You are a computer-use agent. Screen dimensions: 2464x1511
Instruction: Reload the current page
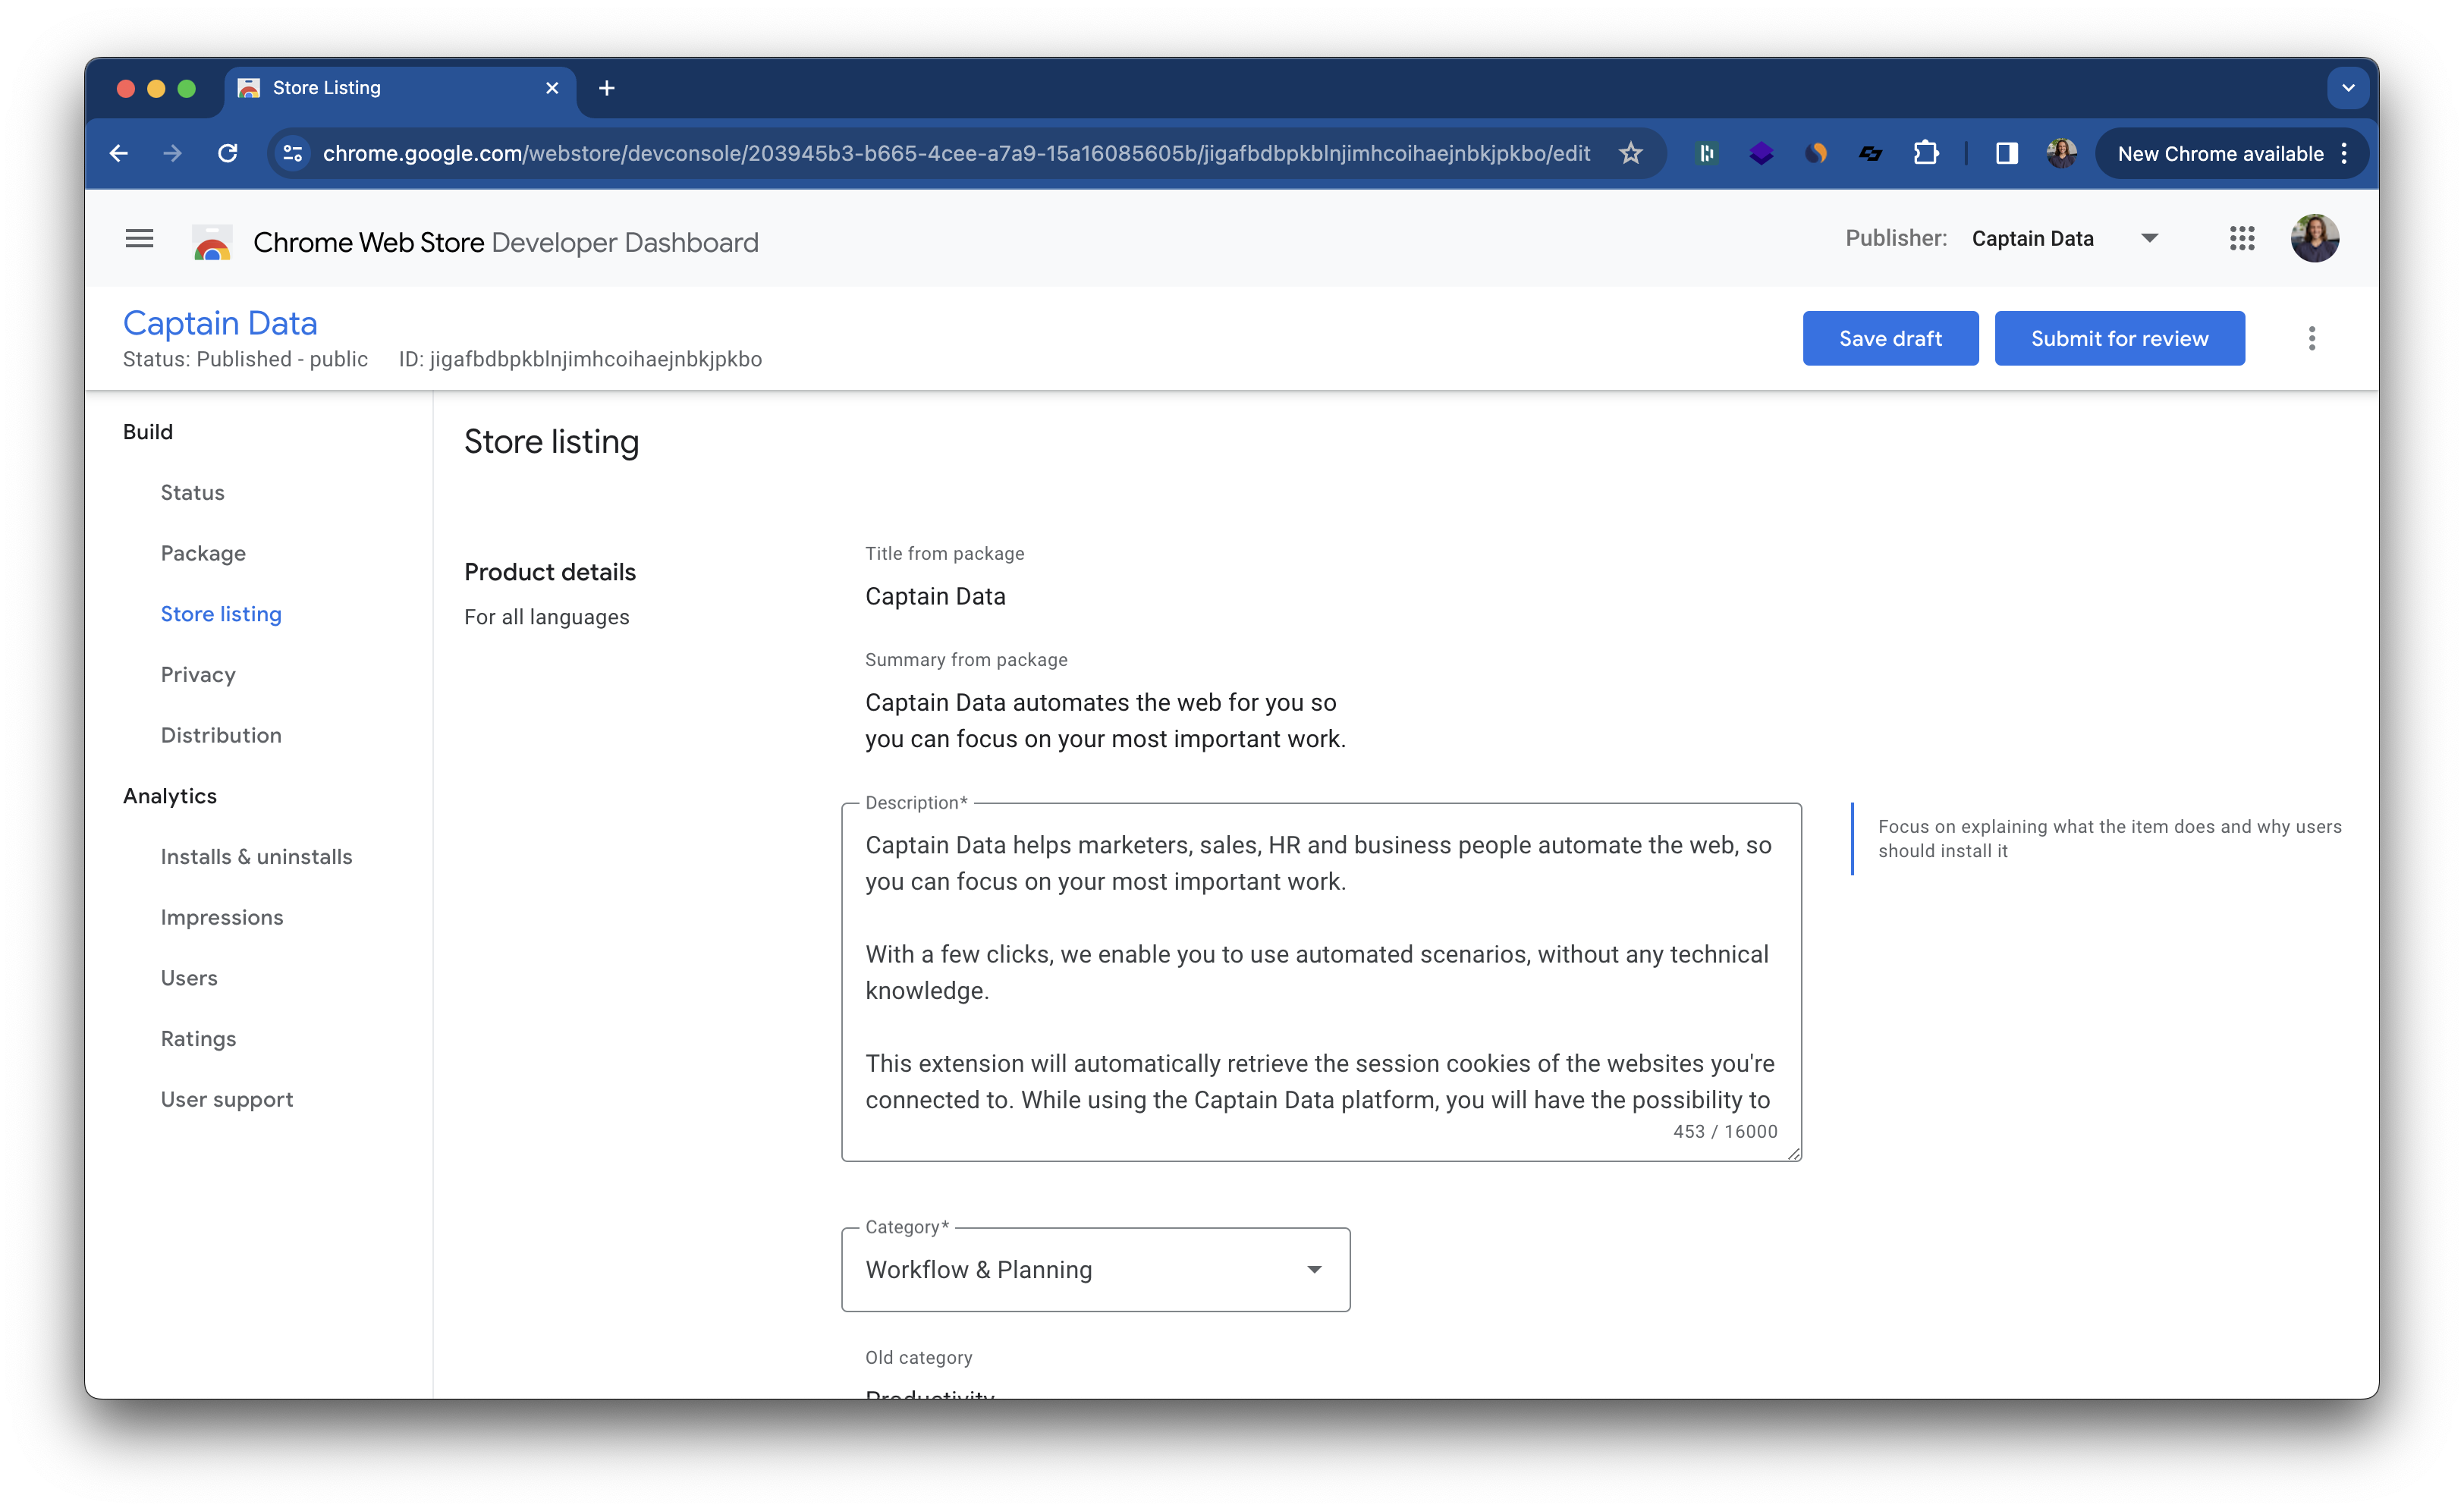pyautogui.click(x=228, y=153)
